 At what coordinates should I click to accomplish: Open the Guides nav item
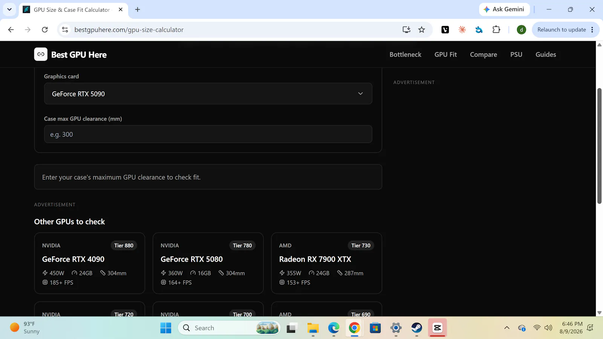[545, 54]
